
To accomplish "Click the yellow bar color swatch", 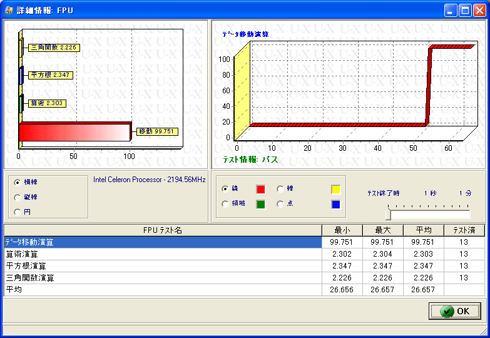I will (x=335, y=188).
